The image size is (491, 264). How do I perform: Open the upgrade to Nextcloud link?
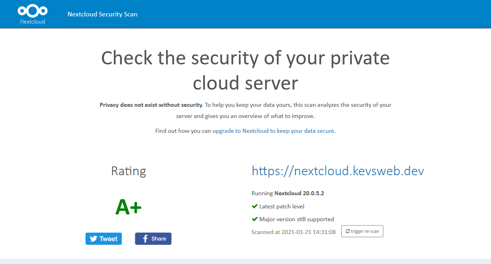point(273,131)
